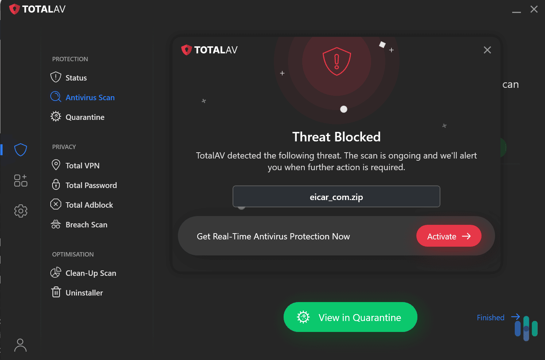Select Status under Protection
545x360 pixels.
(x=76, y=77)
